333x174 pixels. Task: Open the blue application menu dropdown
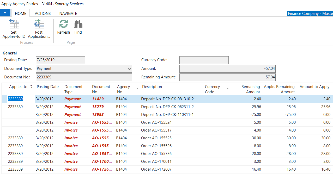coord(5,13)
